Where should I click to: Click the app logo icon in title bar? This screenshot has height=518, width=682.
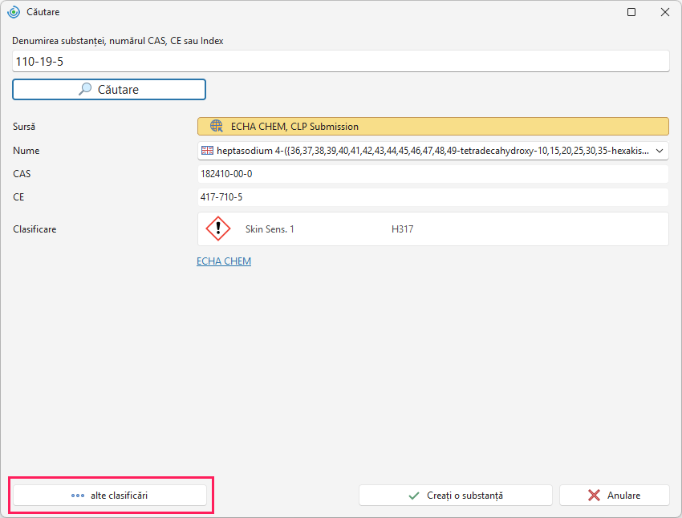(x=14, y=12)
